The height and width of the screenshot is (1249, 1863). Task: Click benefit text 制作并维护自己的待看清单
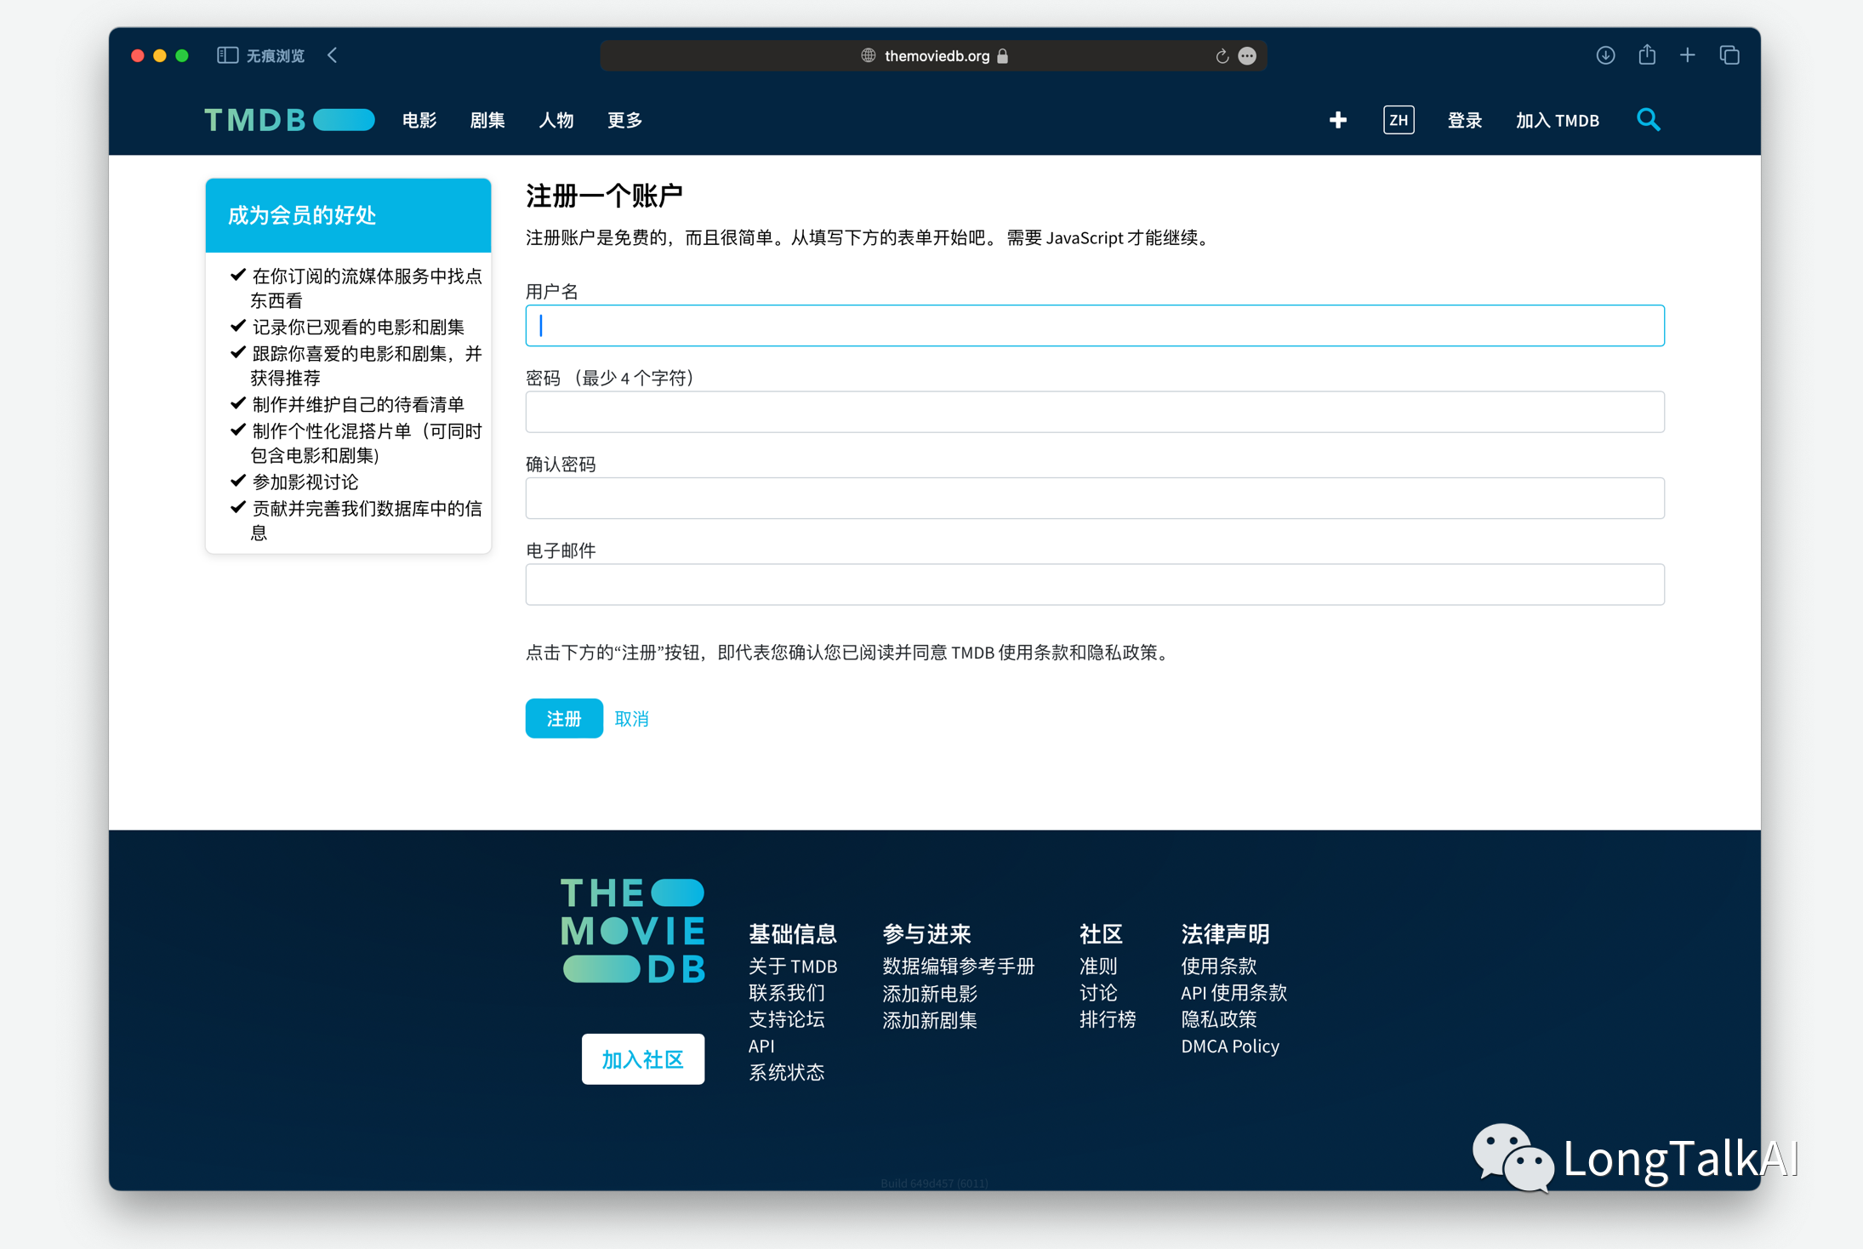tap(358, 405)
